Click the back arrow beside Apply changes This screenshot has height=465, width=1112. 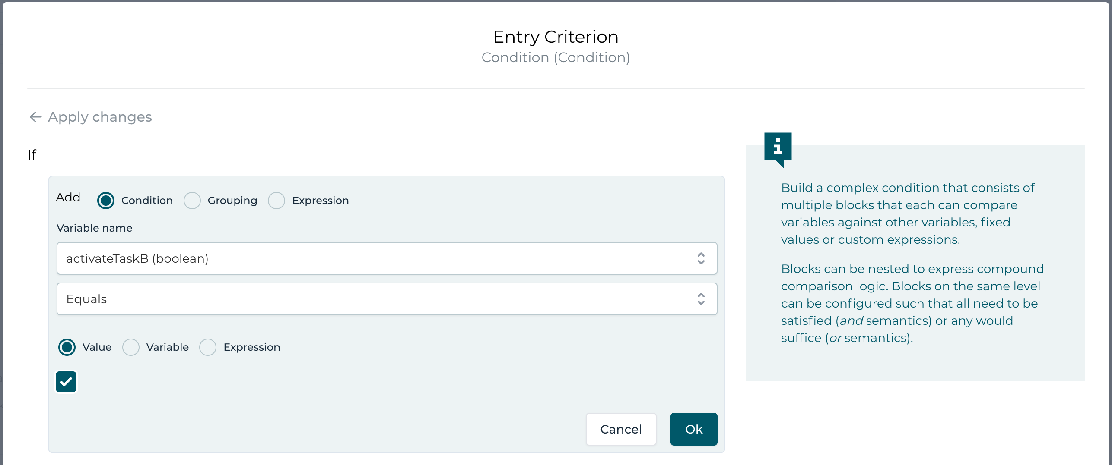pos(35,117)
